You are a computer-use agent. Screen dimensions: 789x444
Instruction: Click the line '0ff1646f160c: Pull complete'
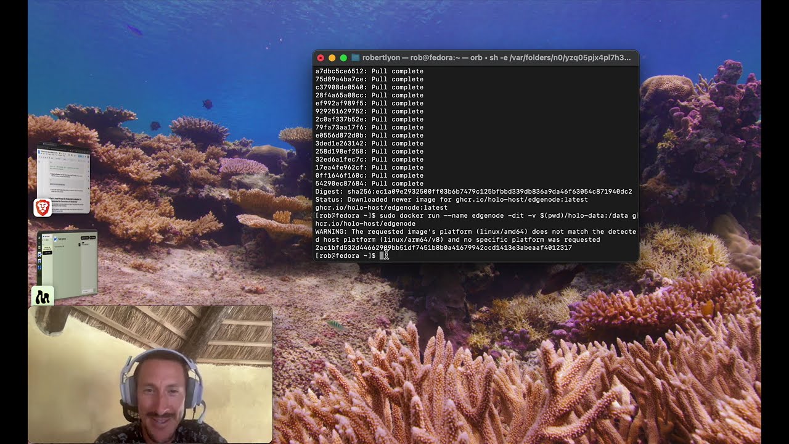(x=369, y=175)
